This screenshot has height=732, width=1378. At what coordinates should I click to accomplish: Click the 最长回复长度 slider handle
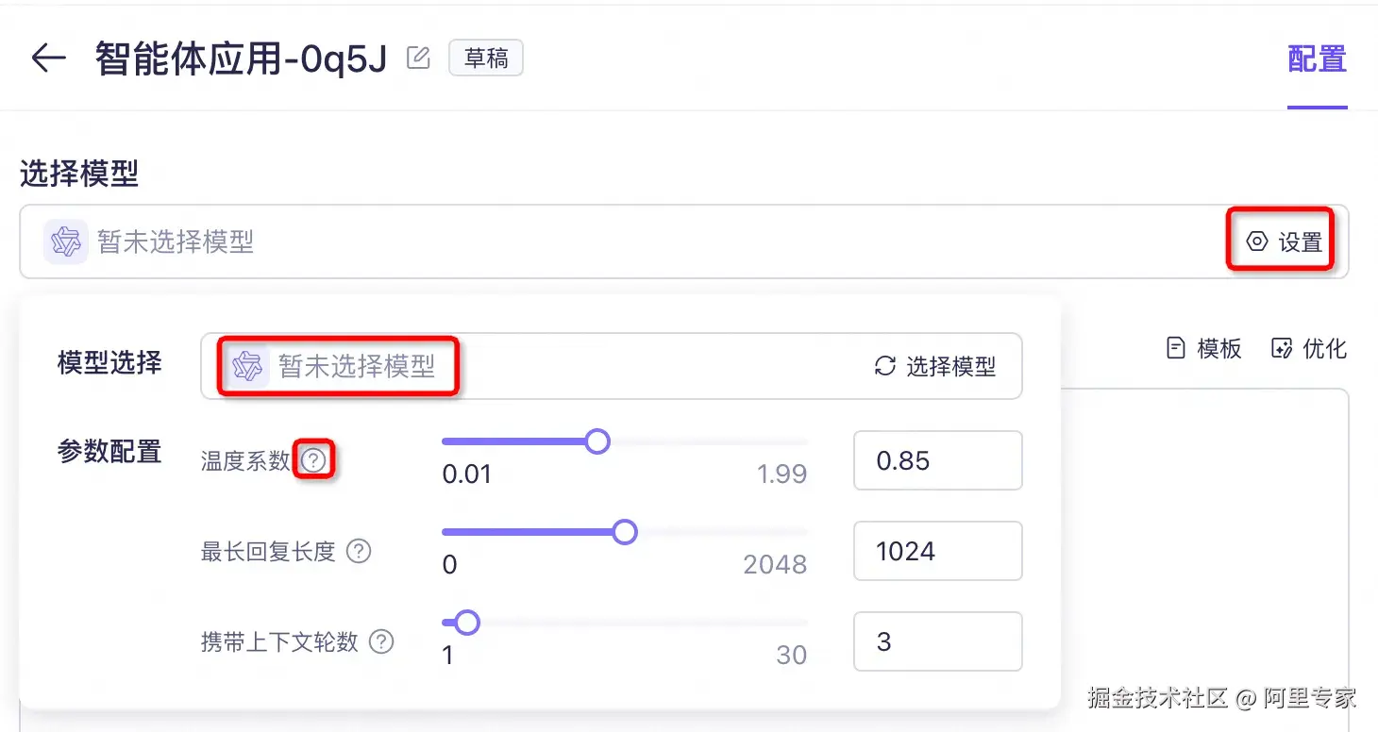(x=625, y=532)
